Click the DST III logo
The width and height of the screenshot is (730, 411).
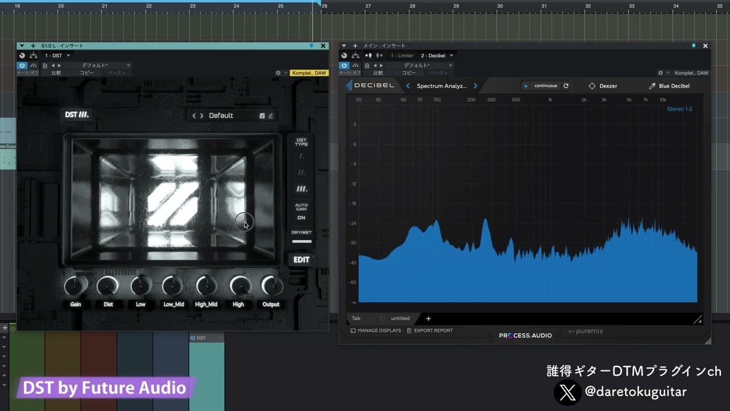(x=76, y=115)
